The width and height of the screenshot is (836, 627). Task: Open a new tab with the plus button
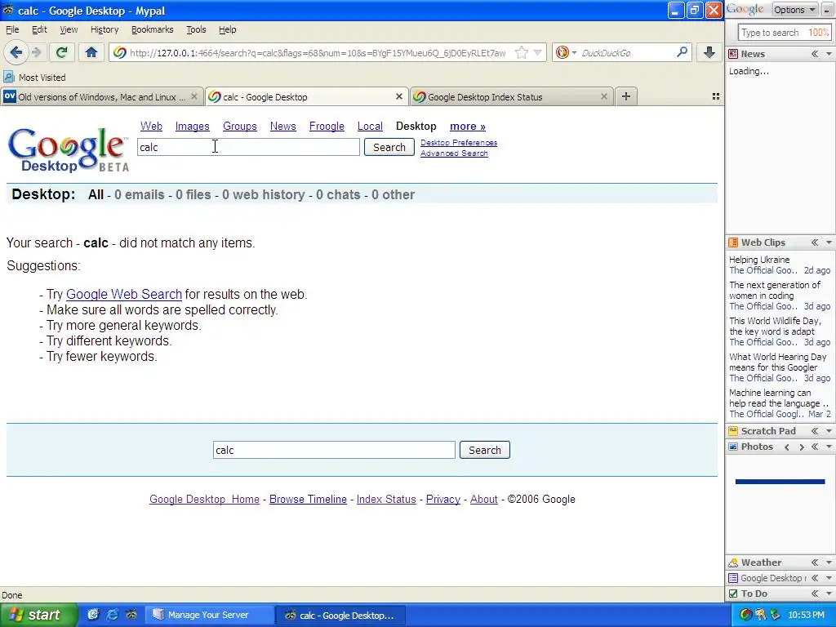(x=626, y=96)
